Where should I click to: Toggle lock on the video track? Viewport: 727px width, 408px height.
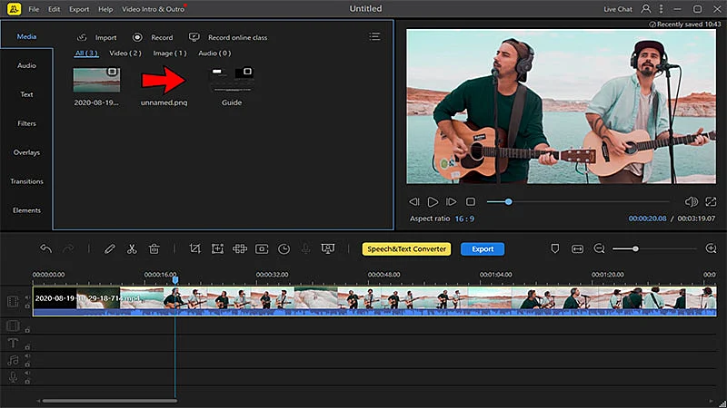tap(28, 306)
